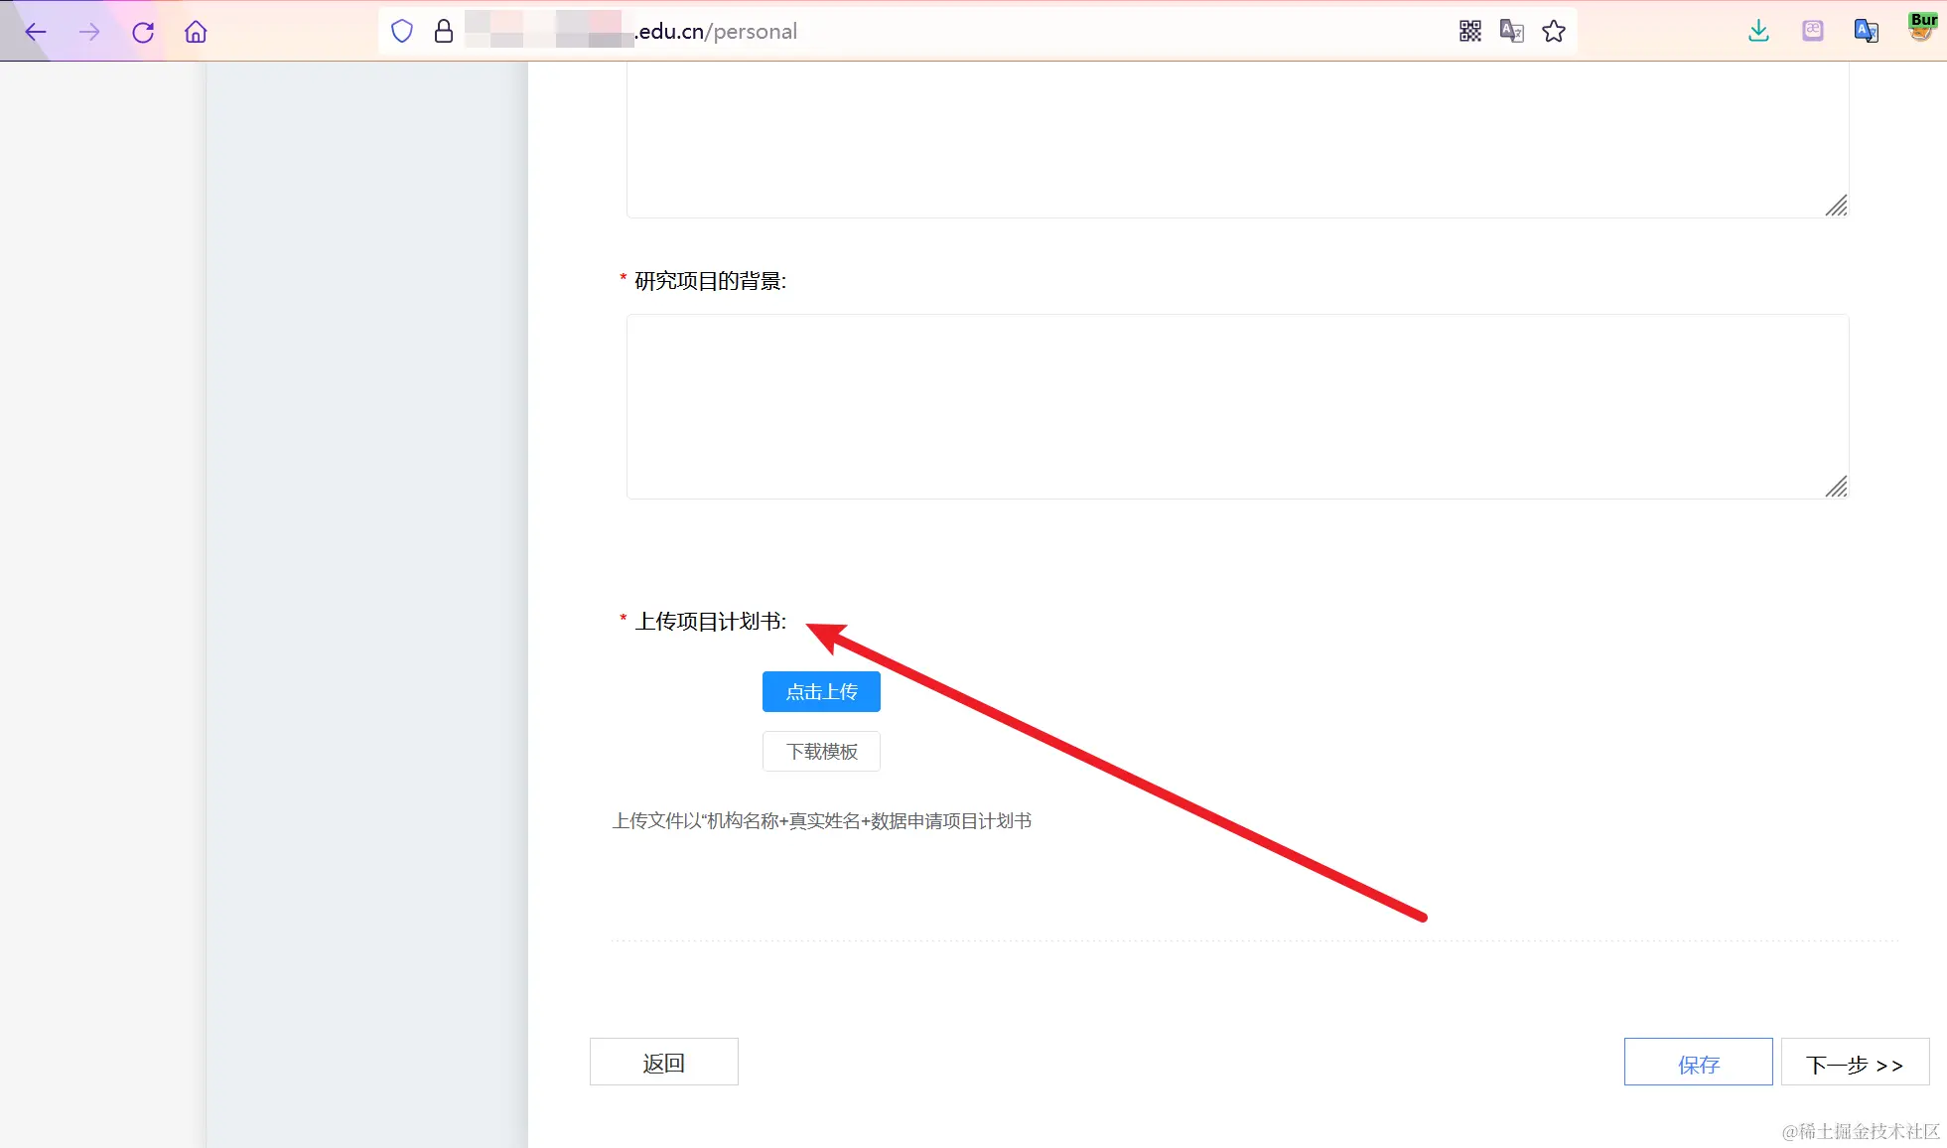View site security padlock info

pos(444,32)
